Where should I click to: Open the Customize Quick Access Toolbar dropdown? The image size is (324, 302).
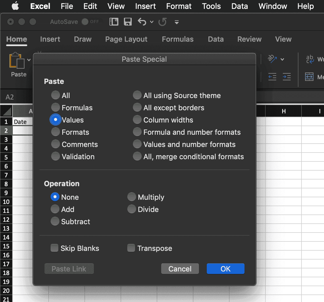coord(176,22)
